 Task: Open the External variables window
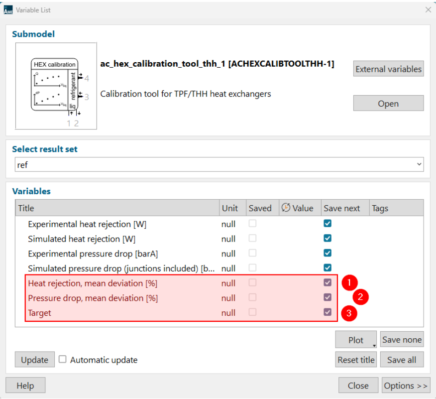(388, 69)
